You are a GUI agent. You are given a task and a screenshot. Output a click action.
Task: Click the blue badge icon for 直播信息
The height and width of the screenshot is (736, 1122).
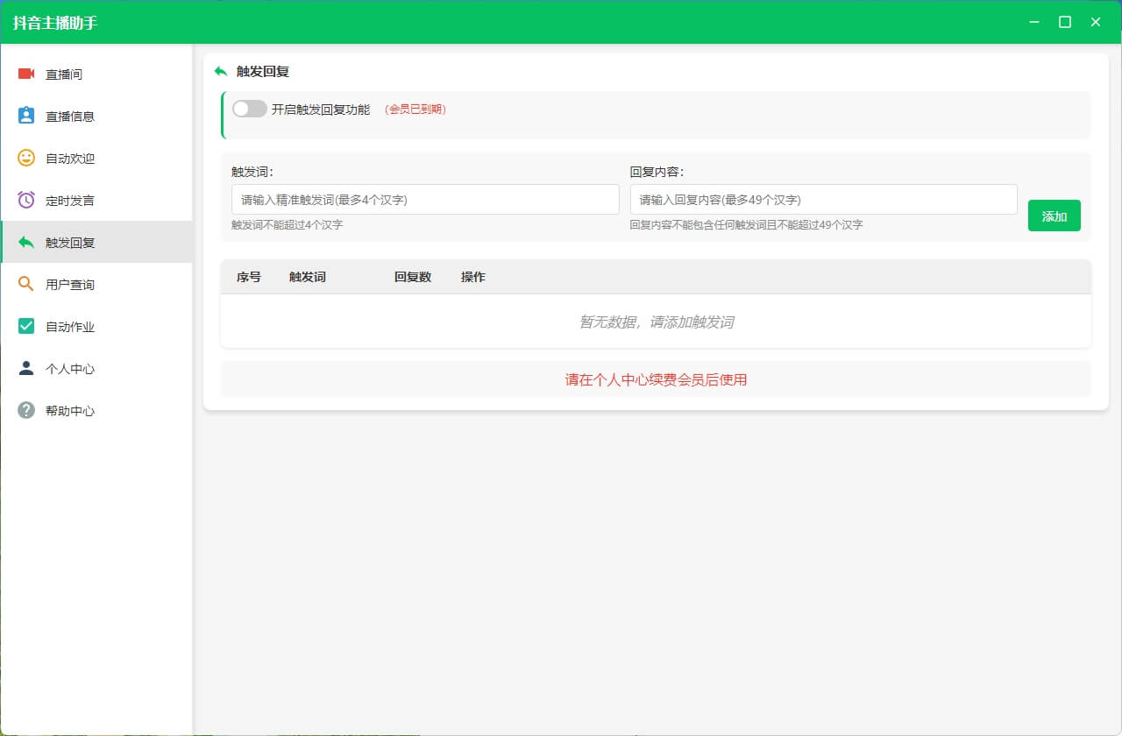pos(26,116)
